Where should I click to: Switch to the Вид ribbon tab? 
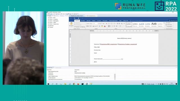(x=120, y=21)
